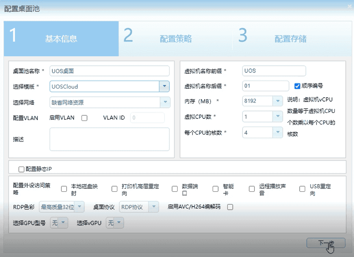The height and width of the screenshot is (257, 354).
Task: Check the USB重定向 redirection option
Action: pos(302,189)
